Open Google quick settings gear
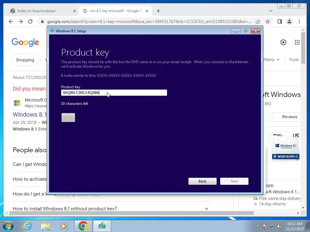 [x=283, y=42]
